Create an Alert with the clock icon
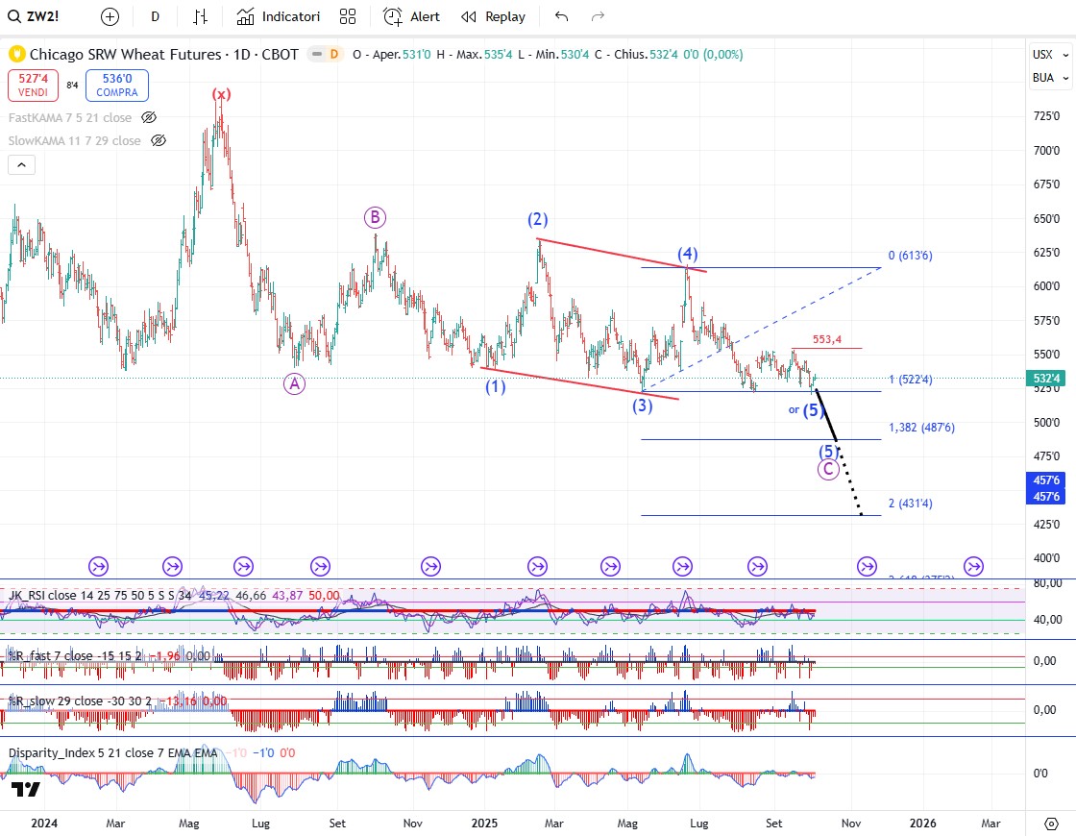The width and height of the screenshot is (1076, 836). pyautogui.click(x=411, y=16)
